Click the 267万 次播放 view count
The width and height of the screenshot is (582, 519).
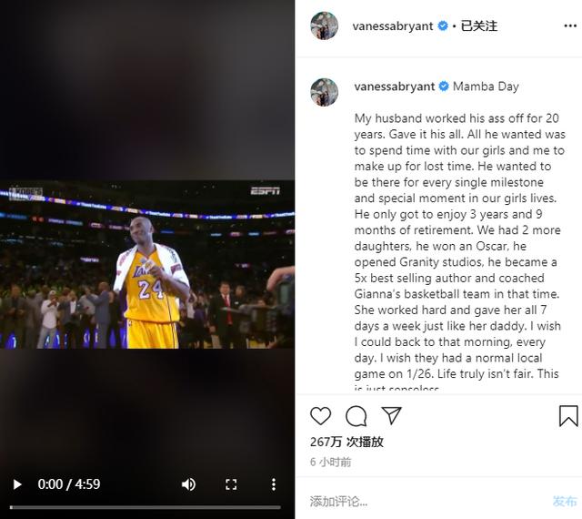pos(346,442)
